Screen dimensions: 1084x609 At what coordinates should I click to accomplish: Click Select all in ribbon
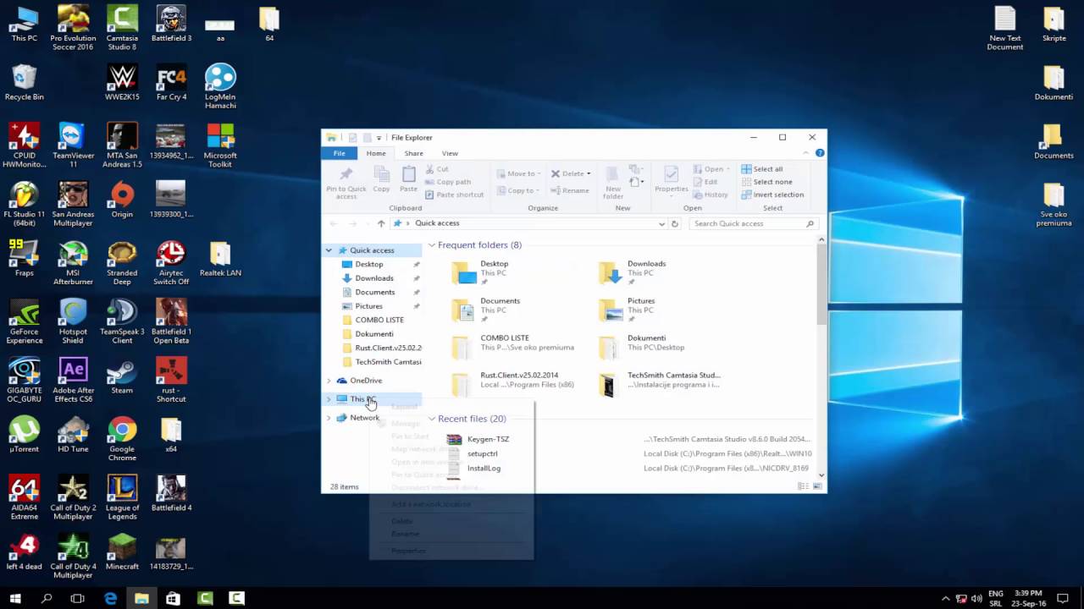pyautogui.click(x=762, y=169)
